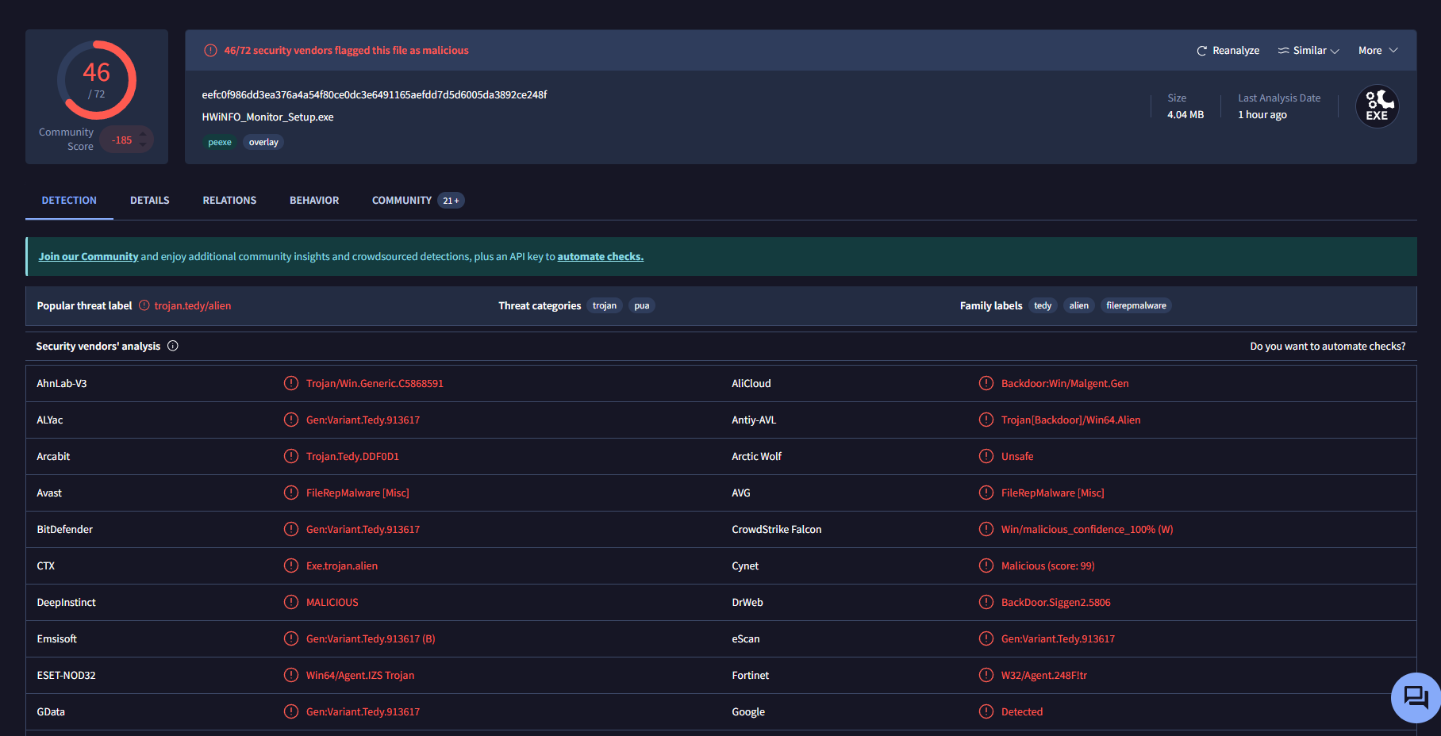
Task: Open the chat bubble widget
Action: (1416, 698)
